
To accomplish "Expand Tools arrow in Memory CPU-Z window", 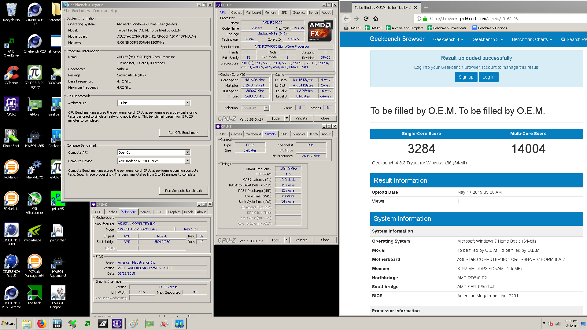I will tap(286, 240).
